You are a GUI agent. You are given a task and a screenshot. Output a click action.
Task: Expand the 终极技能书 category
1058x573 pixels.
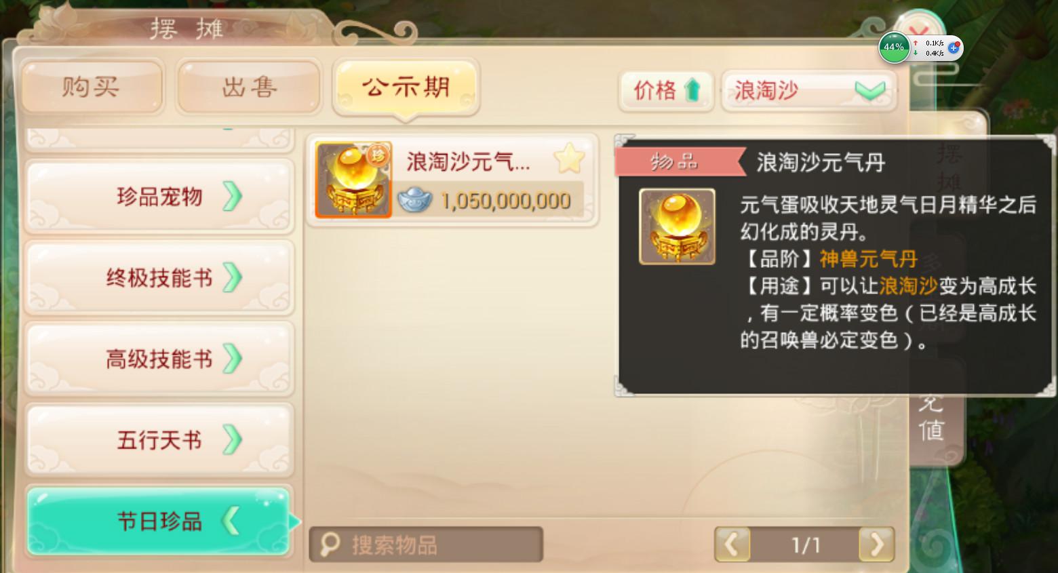point(159,278)
